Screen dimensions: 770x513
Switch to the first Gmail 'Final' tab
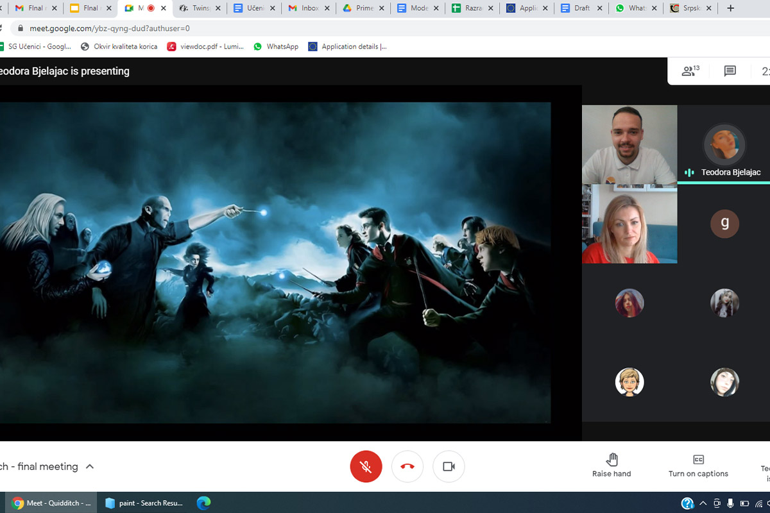click(36, 8)
